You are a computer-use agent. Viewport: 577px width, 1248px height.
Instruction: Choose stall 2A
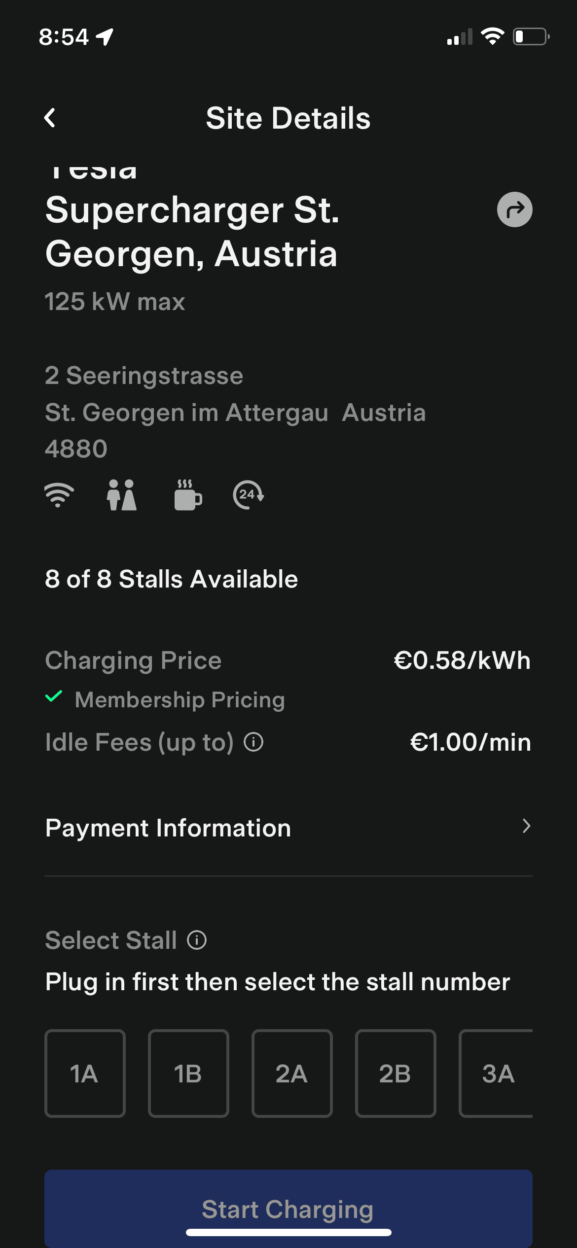tap(292, 1074)
